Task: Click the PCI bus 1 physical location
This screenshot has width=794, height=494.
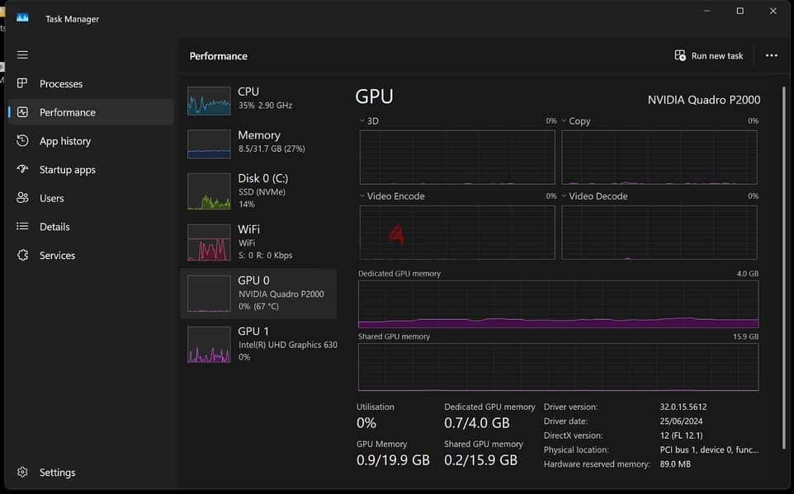Action: click(709, 449)
